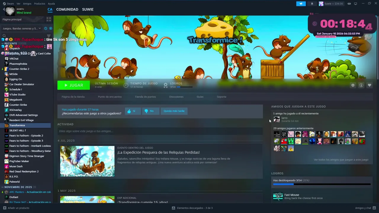379x213 pixels.
Task: Click the Palworld game icon
Action: click(7, 182)
